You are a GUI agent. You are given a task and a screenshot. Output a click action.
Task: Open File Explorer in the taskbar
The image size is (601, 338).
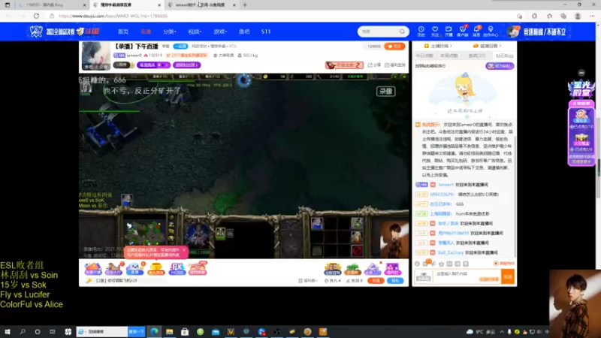pos(170,331)
